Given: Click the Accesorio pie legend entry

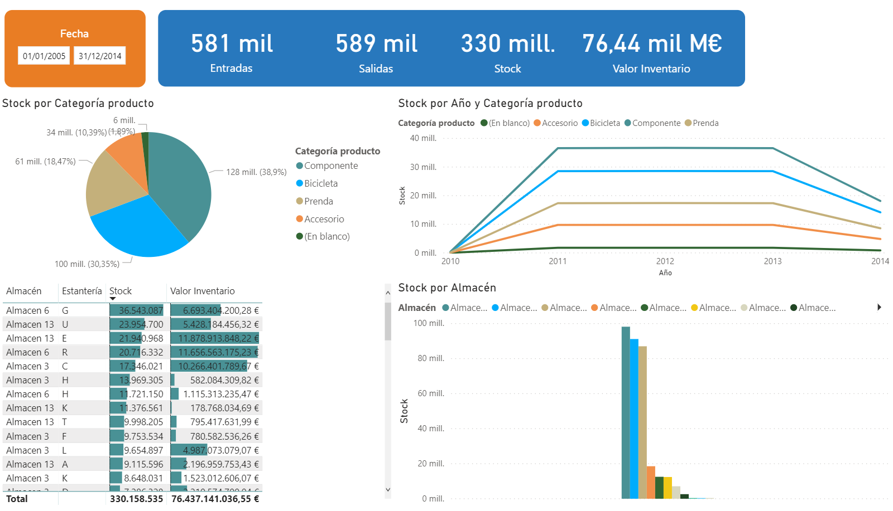Looking at the screenshot, I should pos(320,219).
